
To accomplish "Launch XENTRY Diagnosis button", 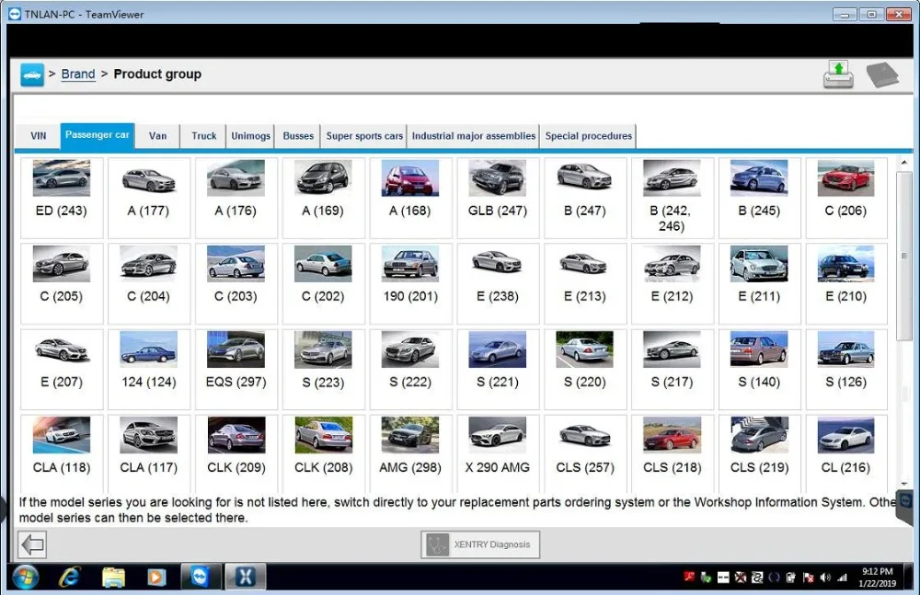I will 480,544.
